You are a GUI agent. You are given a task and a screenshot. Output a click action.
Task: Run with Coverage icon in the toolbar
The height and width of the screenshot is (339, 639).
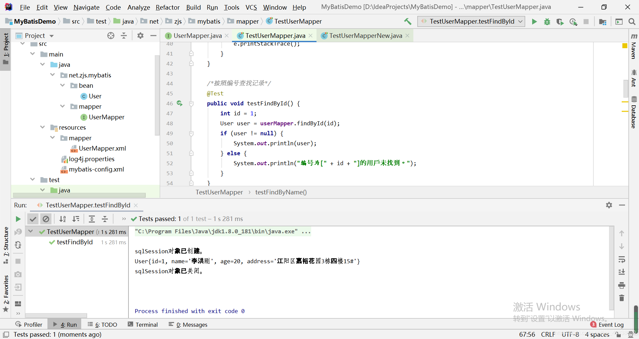[560, 22]
